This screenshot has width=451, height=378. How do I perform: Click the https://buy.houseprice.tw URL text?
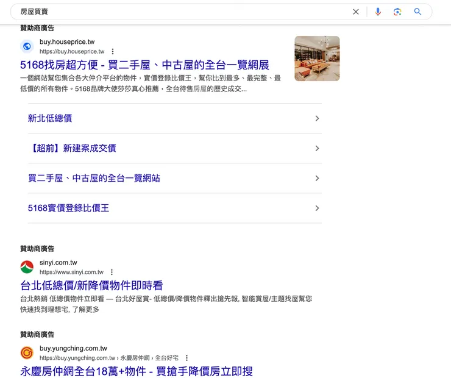72,51
